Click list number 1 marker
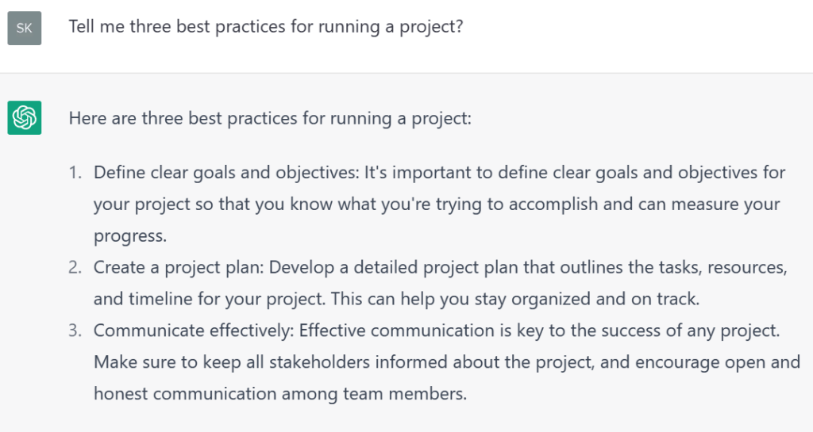The image size is (813, 432). (75, 173)
